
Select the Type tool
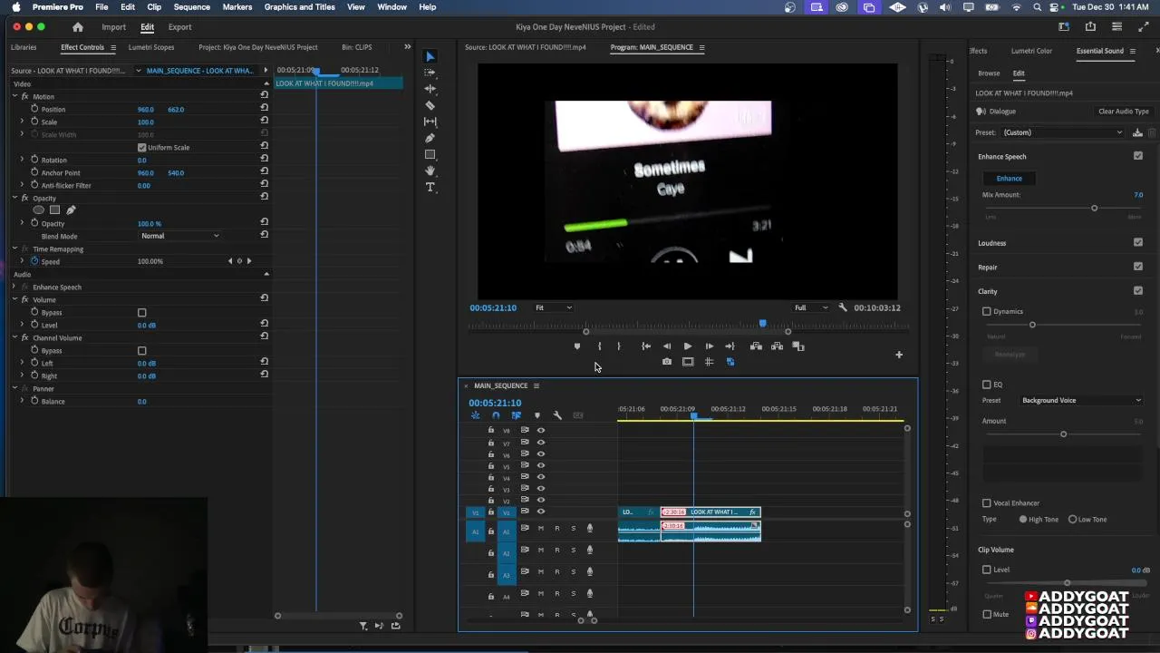pyautogui.click(x=430, y=187)
